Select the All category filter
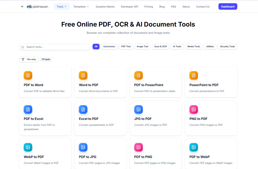The height and width of the screenshot is (169, 258). pos(96,47)
